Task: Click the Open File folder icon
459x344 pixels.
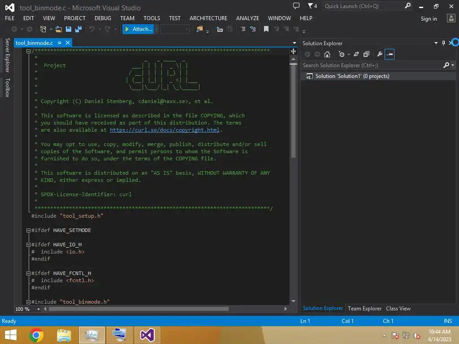Action: point(59,29)
